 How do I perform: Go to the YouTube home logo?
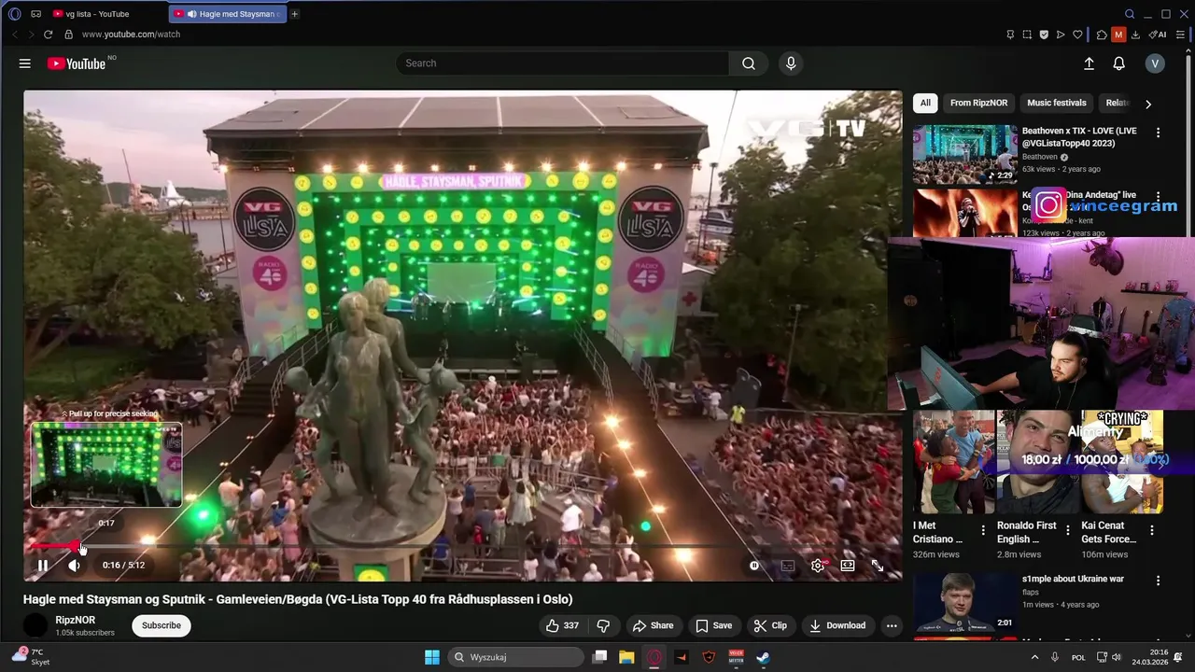point(77,63)
